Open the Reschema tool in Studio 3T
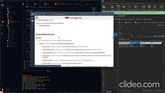This screenshot has height=93, width=165. pyautogui.click(x=155, y=8)
